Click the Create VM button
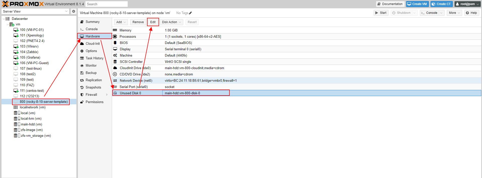 tap(417, 4)
